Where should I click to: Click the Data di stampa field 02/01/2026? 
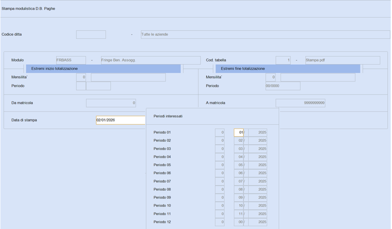(120, 120)
